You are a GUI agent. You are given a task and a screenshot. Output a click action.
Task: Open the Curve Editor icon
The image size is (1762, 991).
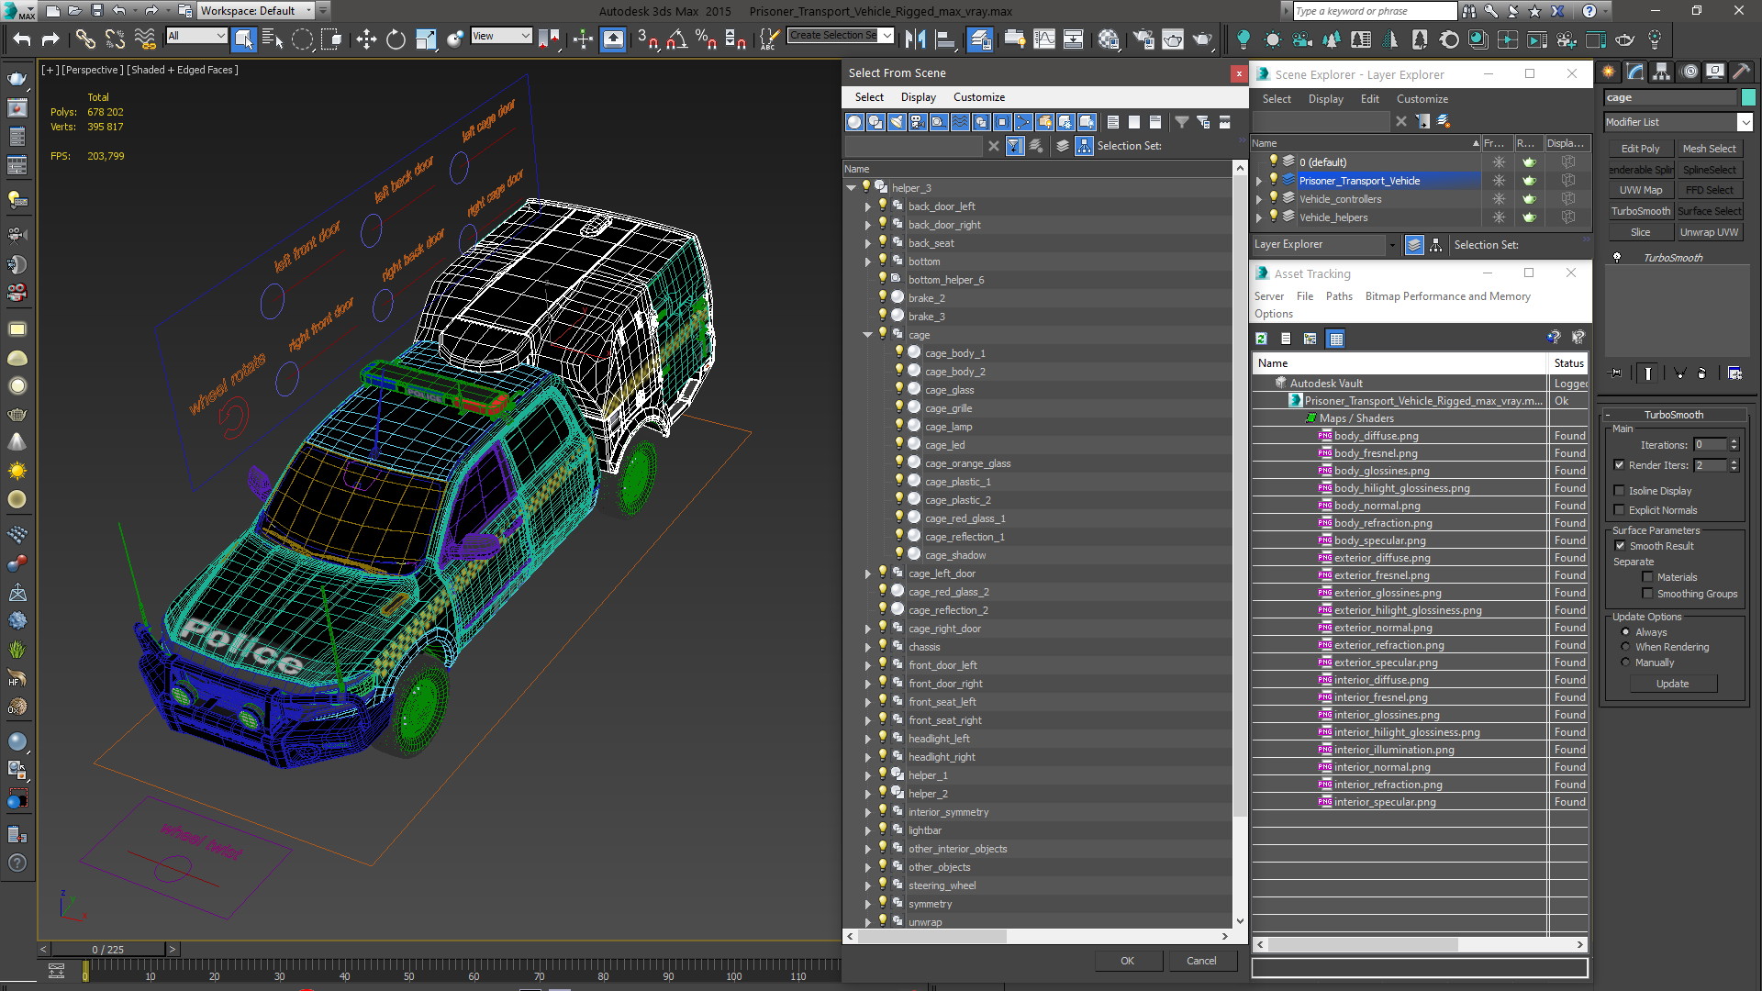(x=1044, y=39)
